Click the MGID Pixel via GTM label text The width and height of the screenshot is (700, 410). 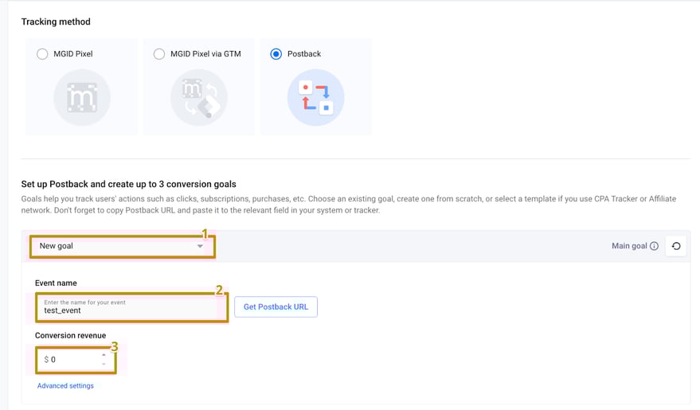tap(205, 54)
